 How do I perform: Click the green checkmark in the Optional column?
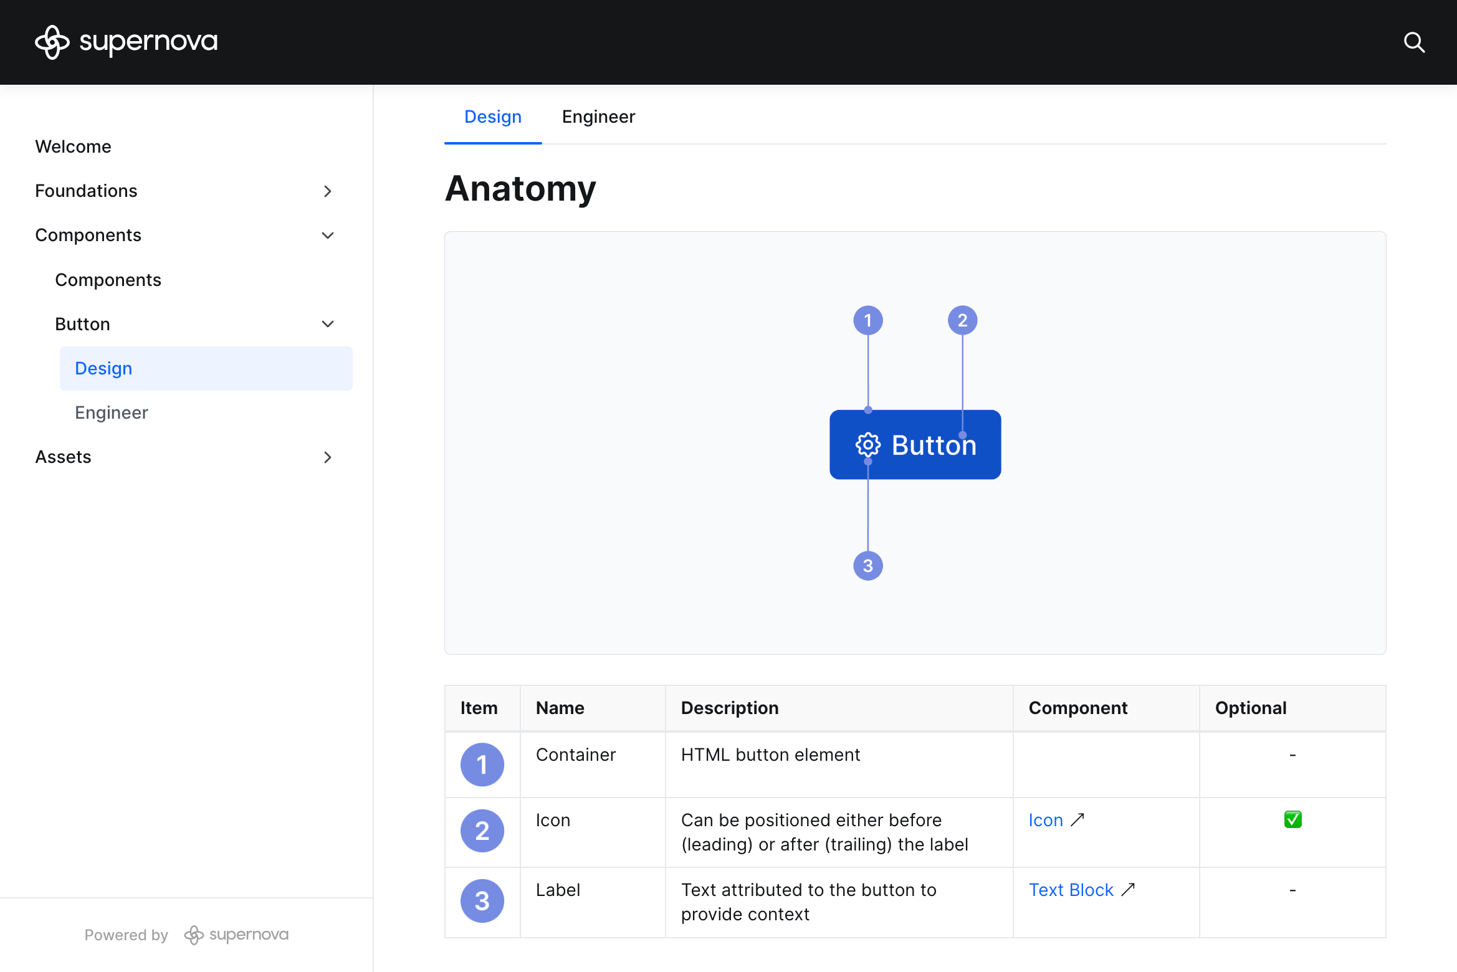[x=1292, y=819]
